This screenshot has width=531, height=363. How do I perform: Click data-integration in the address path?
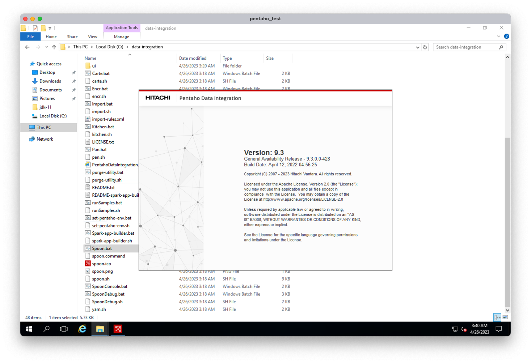click(147, 47)
